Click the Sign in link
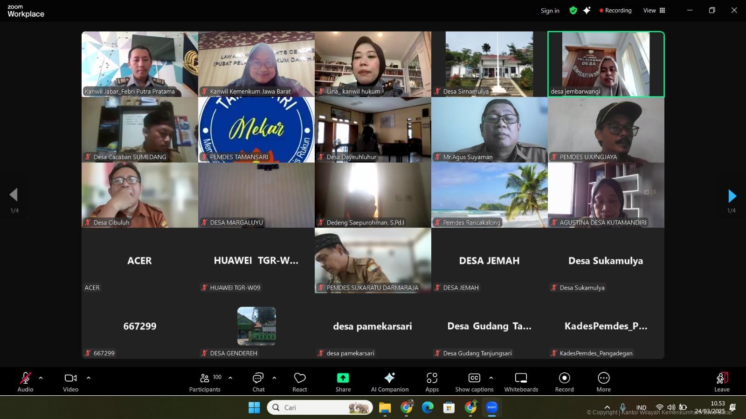Viewport: 746px width, 419px height. click(x=549, y=10)
